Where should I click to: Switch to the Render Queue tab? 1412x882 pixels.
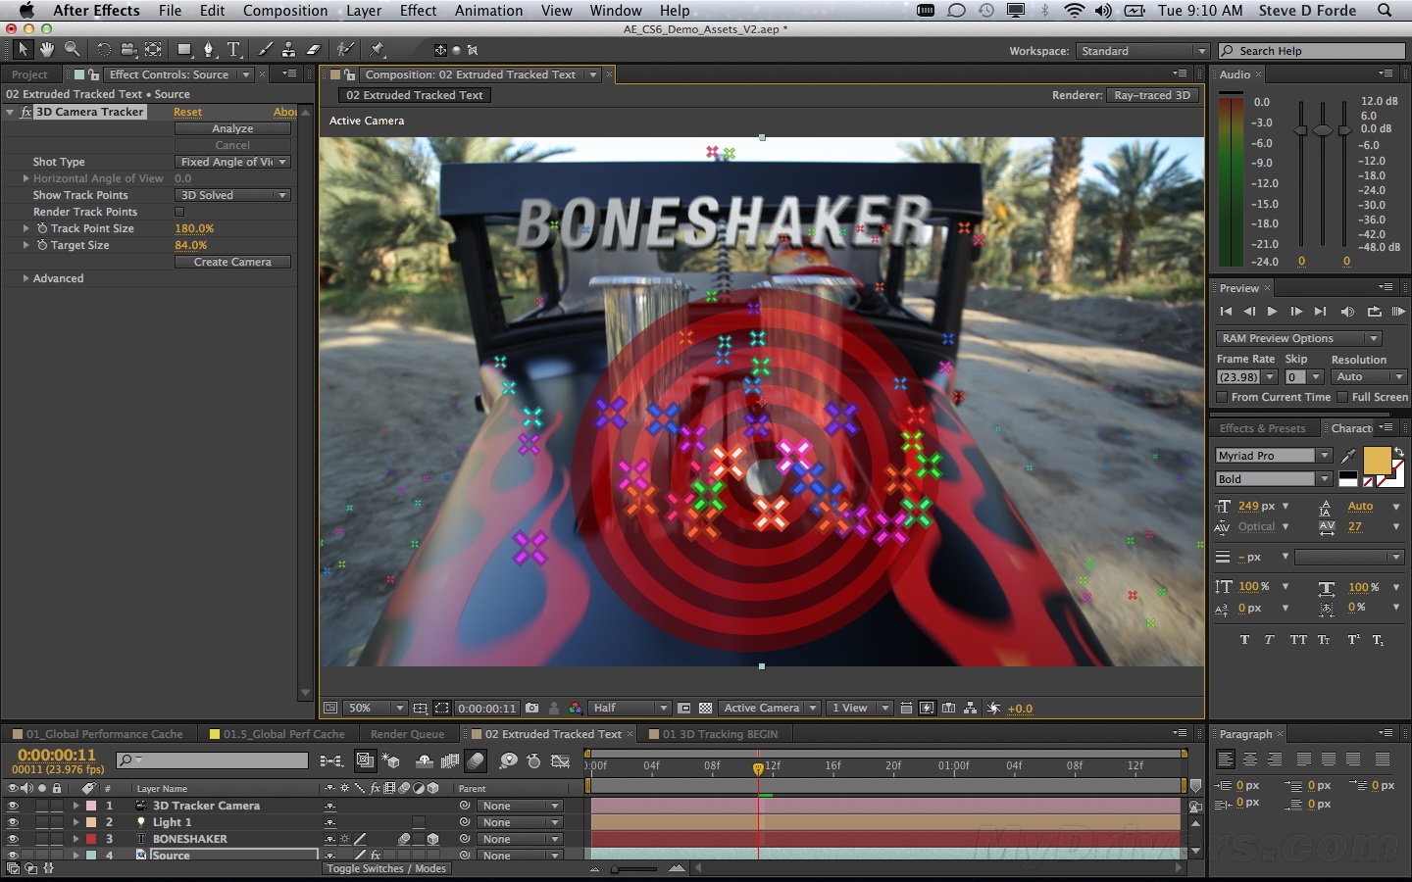coord(407,734)
